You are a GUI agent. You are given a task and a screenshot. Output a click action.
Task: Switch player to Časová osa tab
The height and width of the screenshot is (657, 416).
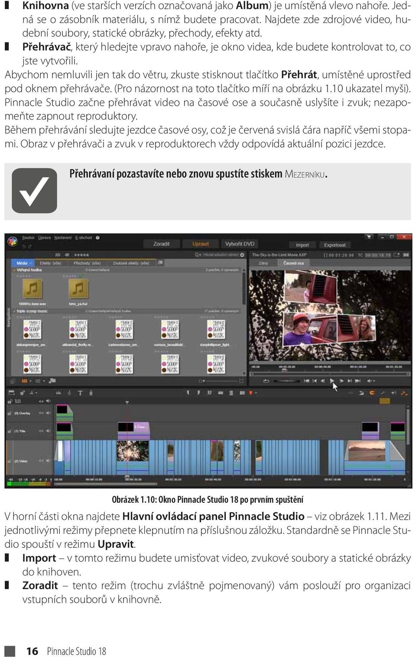pos(293,263)
